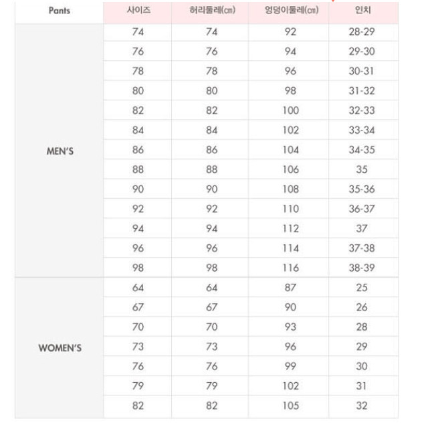
Task: Click the 28-29 inch cell
Action: (362, 31)
